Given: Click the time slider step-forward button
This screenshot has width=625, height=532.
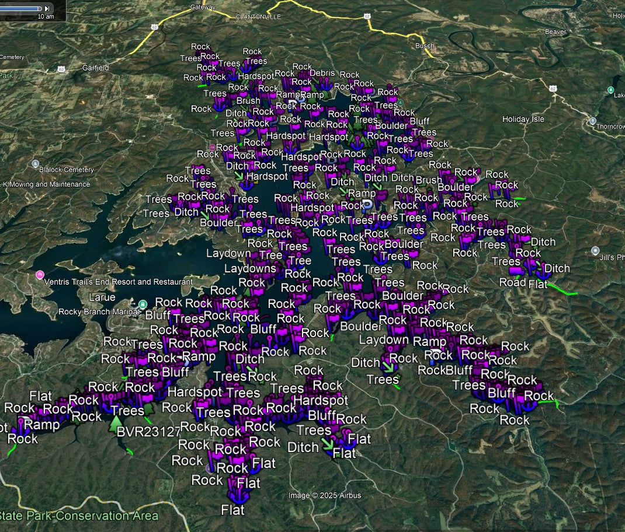Looking at the screenshot, I should (47, 8).
